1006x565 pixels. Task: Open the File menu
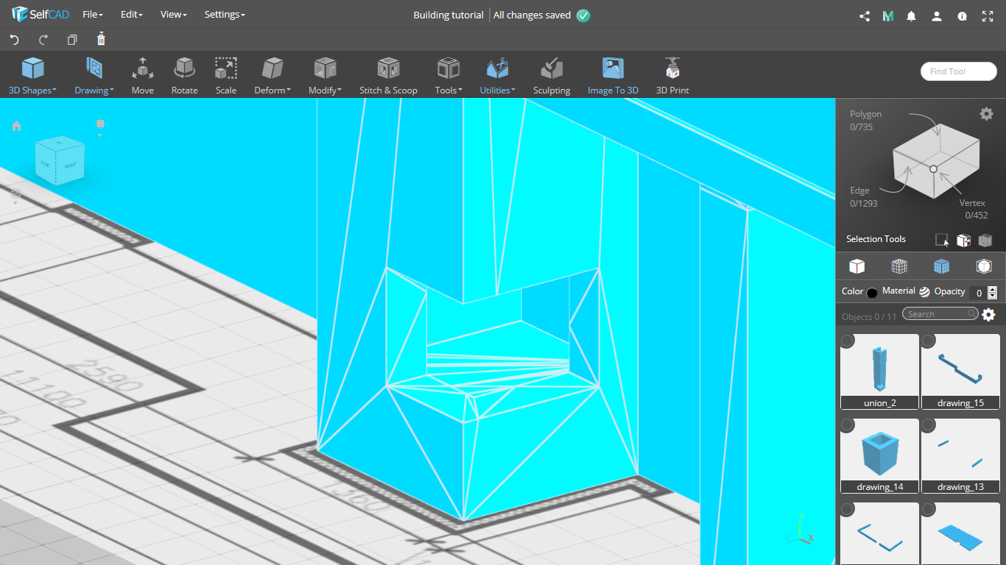coord(93,15)
